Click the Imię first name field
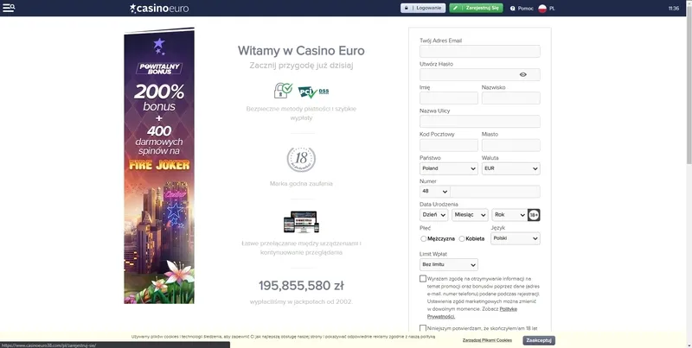Viewport: 692px width, 348px height. coord(449,98)
